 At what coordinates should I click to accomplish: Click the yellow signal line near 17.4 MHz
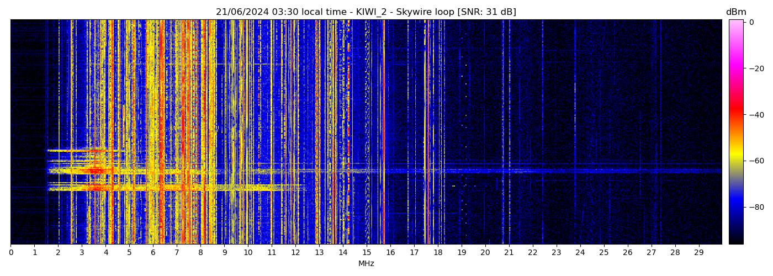coord(425,110)
